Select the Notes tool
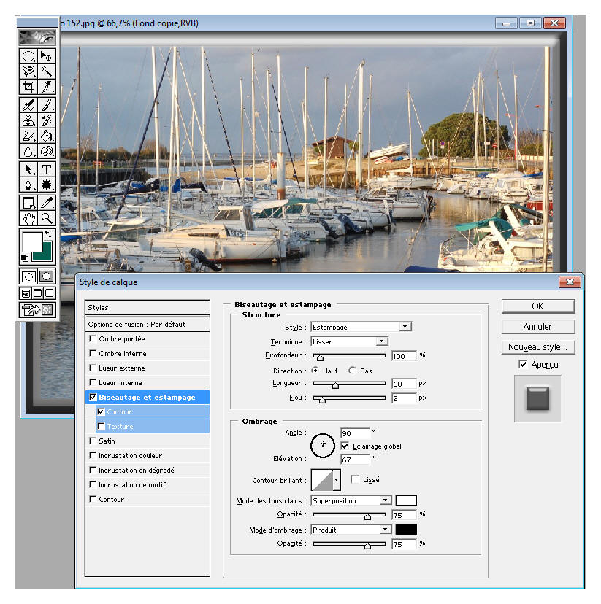This screenshot has height=604, width=601. click(28, 203)
